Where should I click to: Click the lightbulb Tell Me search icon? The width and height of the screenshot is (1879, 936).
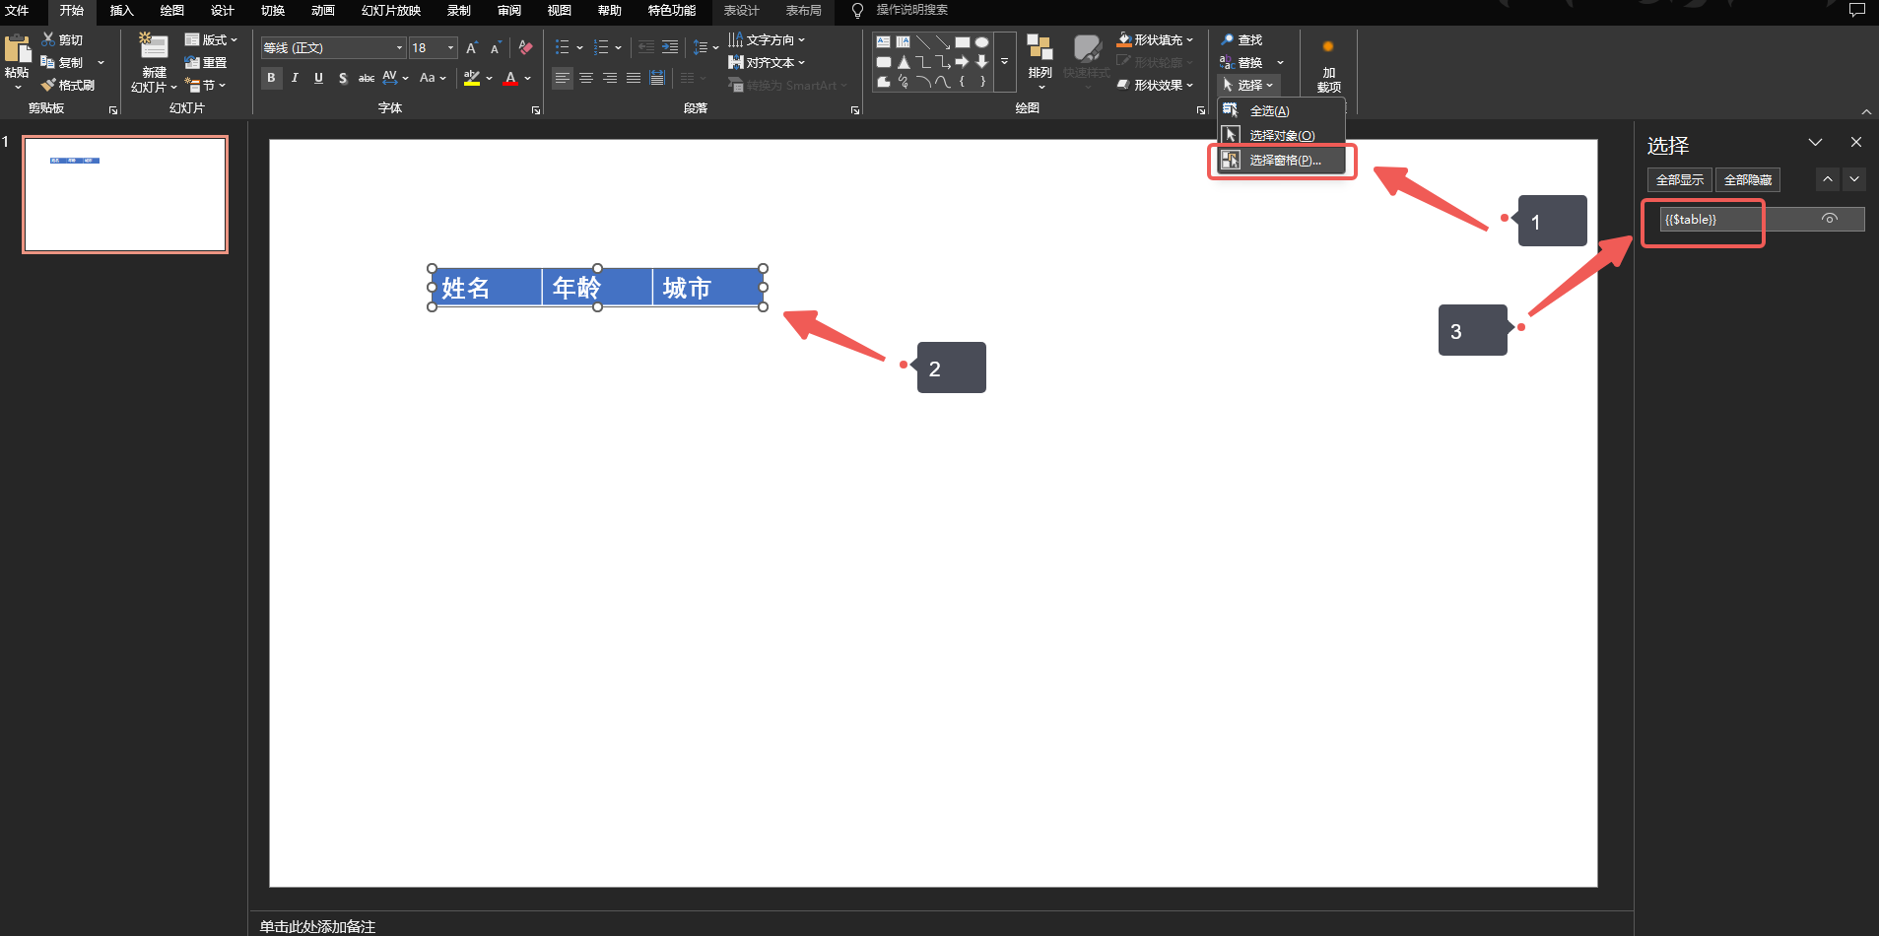[857, 10]
